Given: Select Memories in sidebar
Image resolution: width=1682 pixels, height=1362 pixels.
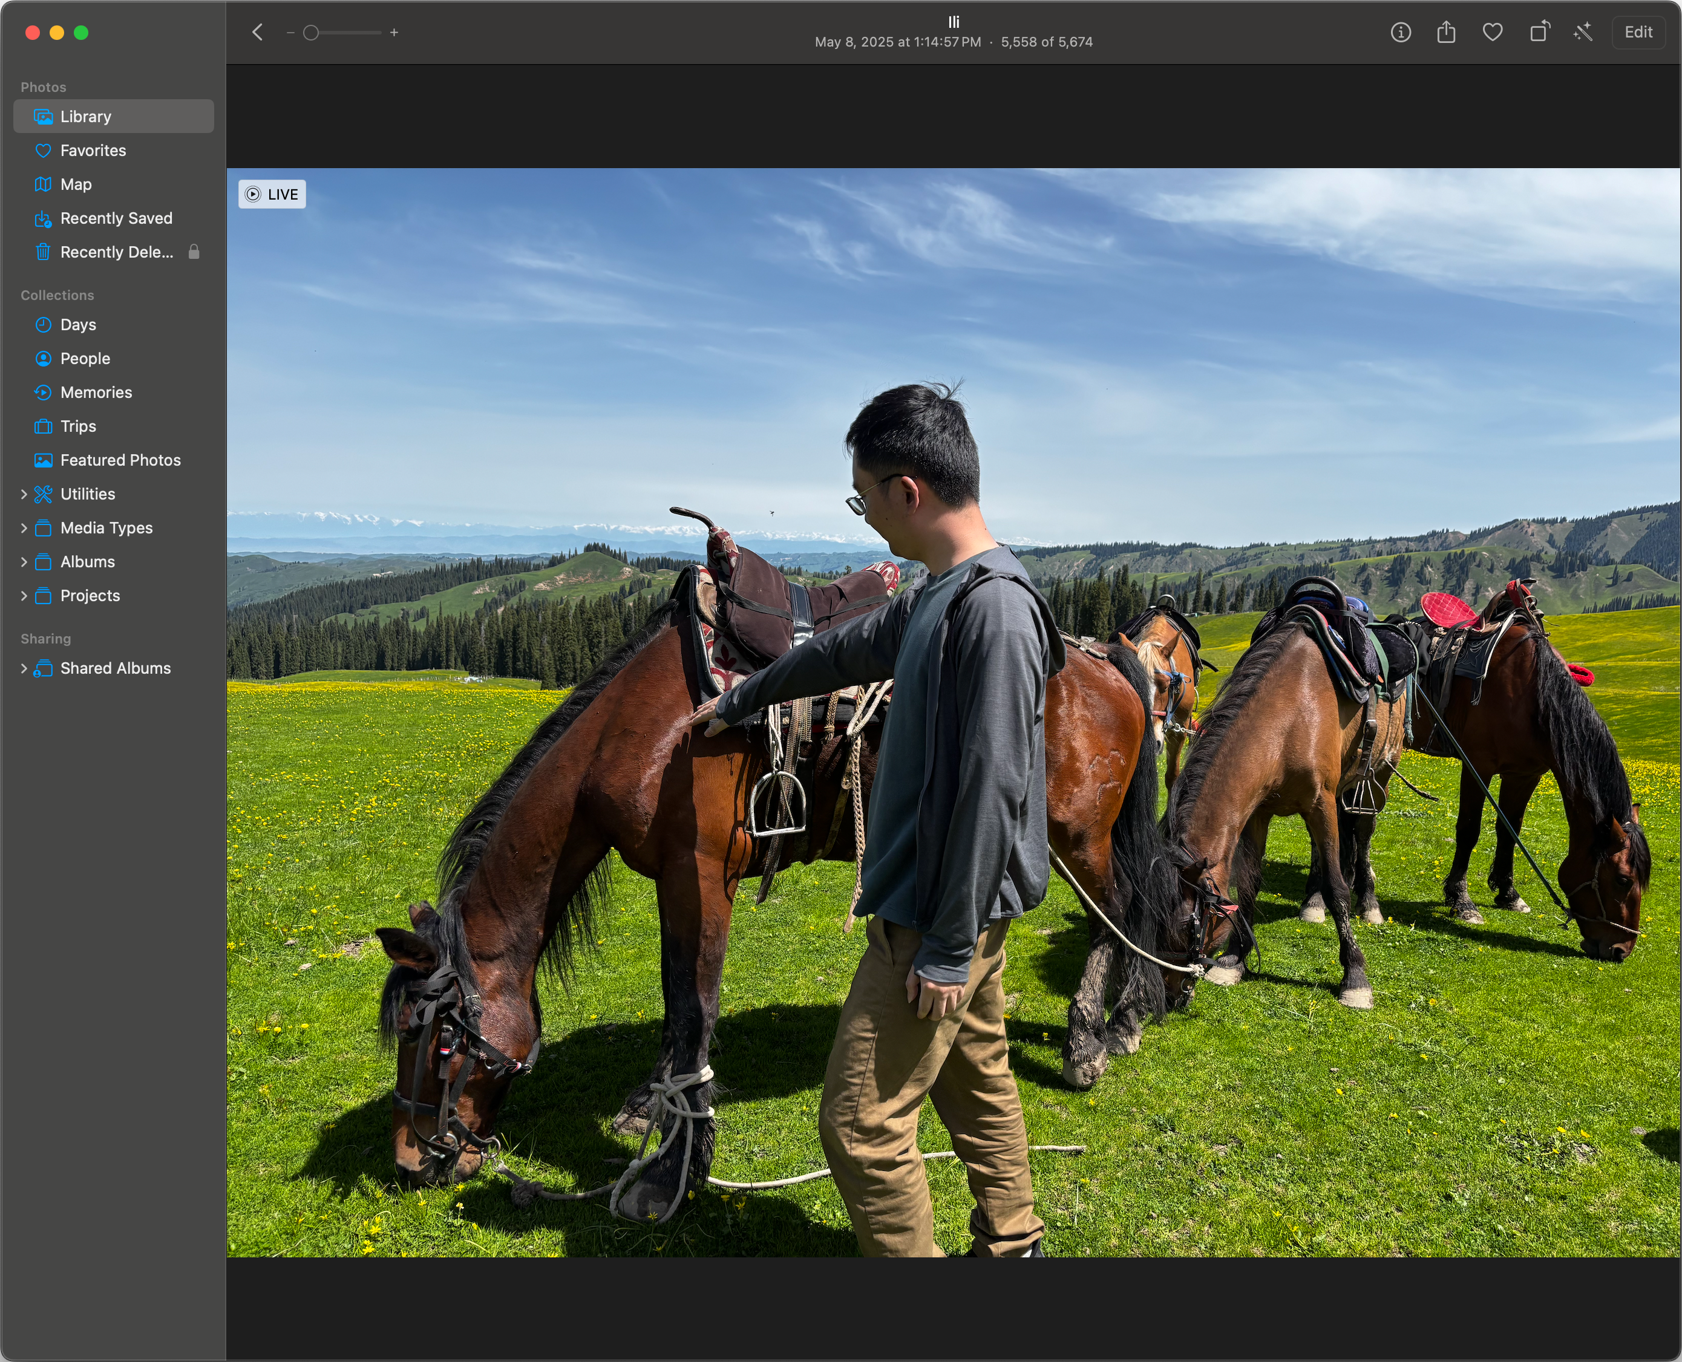Looking at the screenshot, I should [96, 393].
